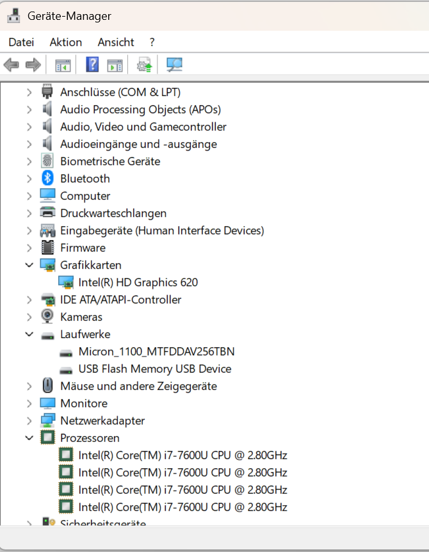This screenshot has width=429, height=552.
Task: Expand the Firmware node chevron
Action: [29, 248]
